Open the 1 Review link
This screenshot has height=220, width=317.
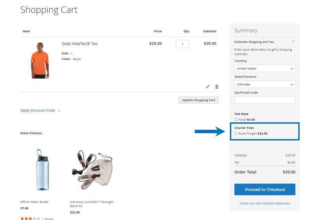[48, 218]
